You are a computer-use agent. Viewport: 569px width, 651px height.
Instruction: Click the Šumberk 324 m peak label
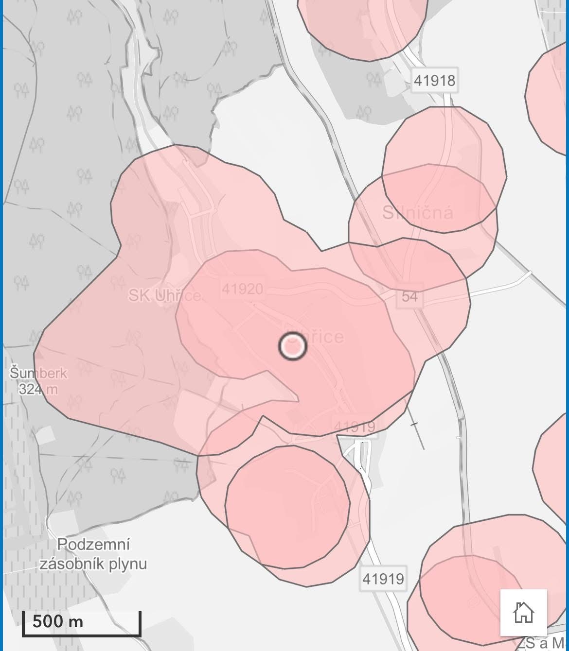pyautogui.click(x=38, y=380)
